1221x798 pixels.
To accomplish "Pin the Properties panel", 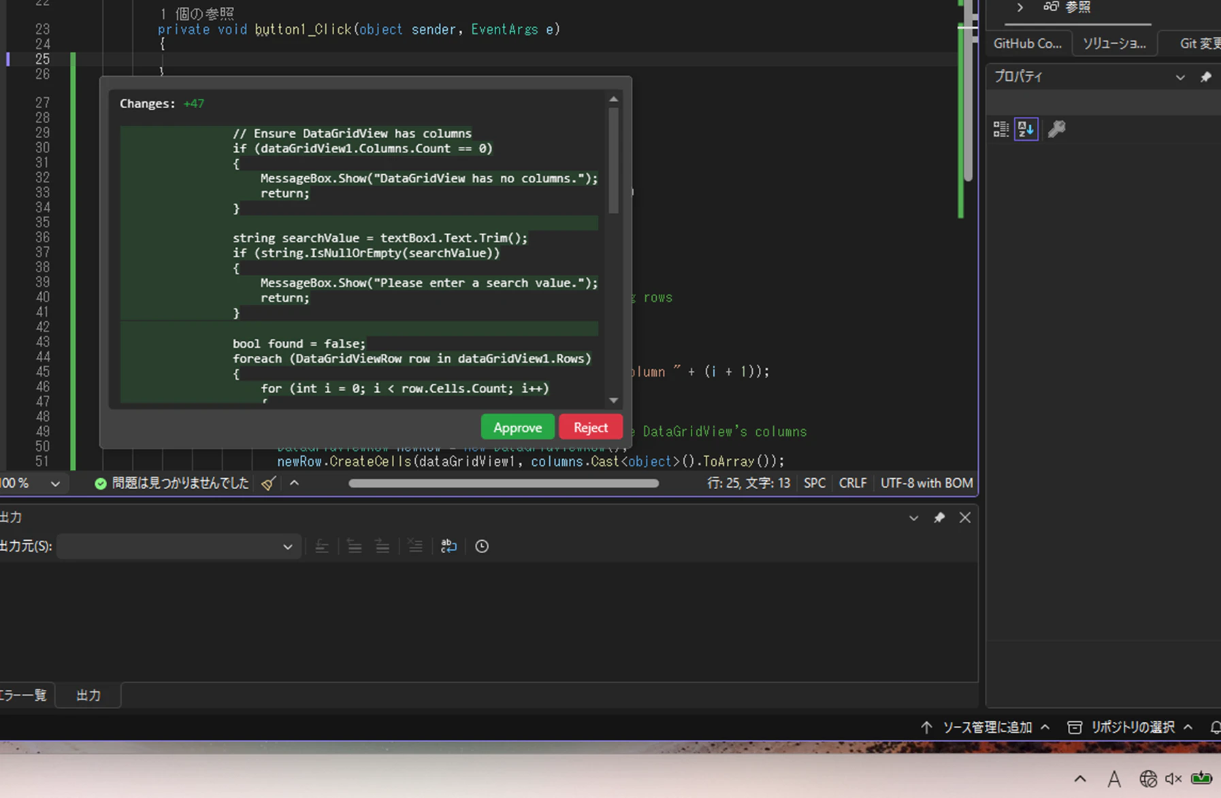I will pos(1206,77).
